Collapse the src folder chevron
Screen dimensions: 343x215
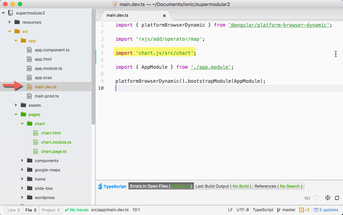(x=9, y=31)
